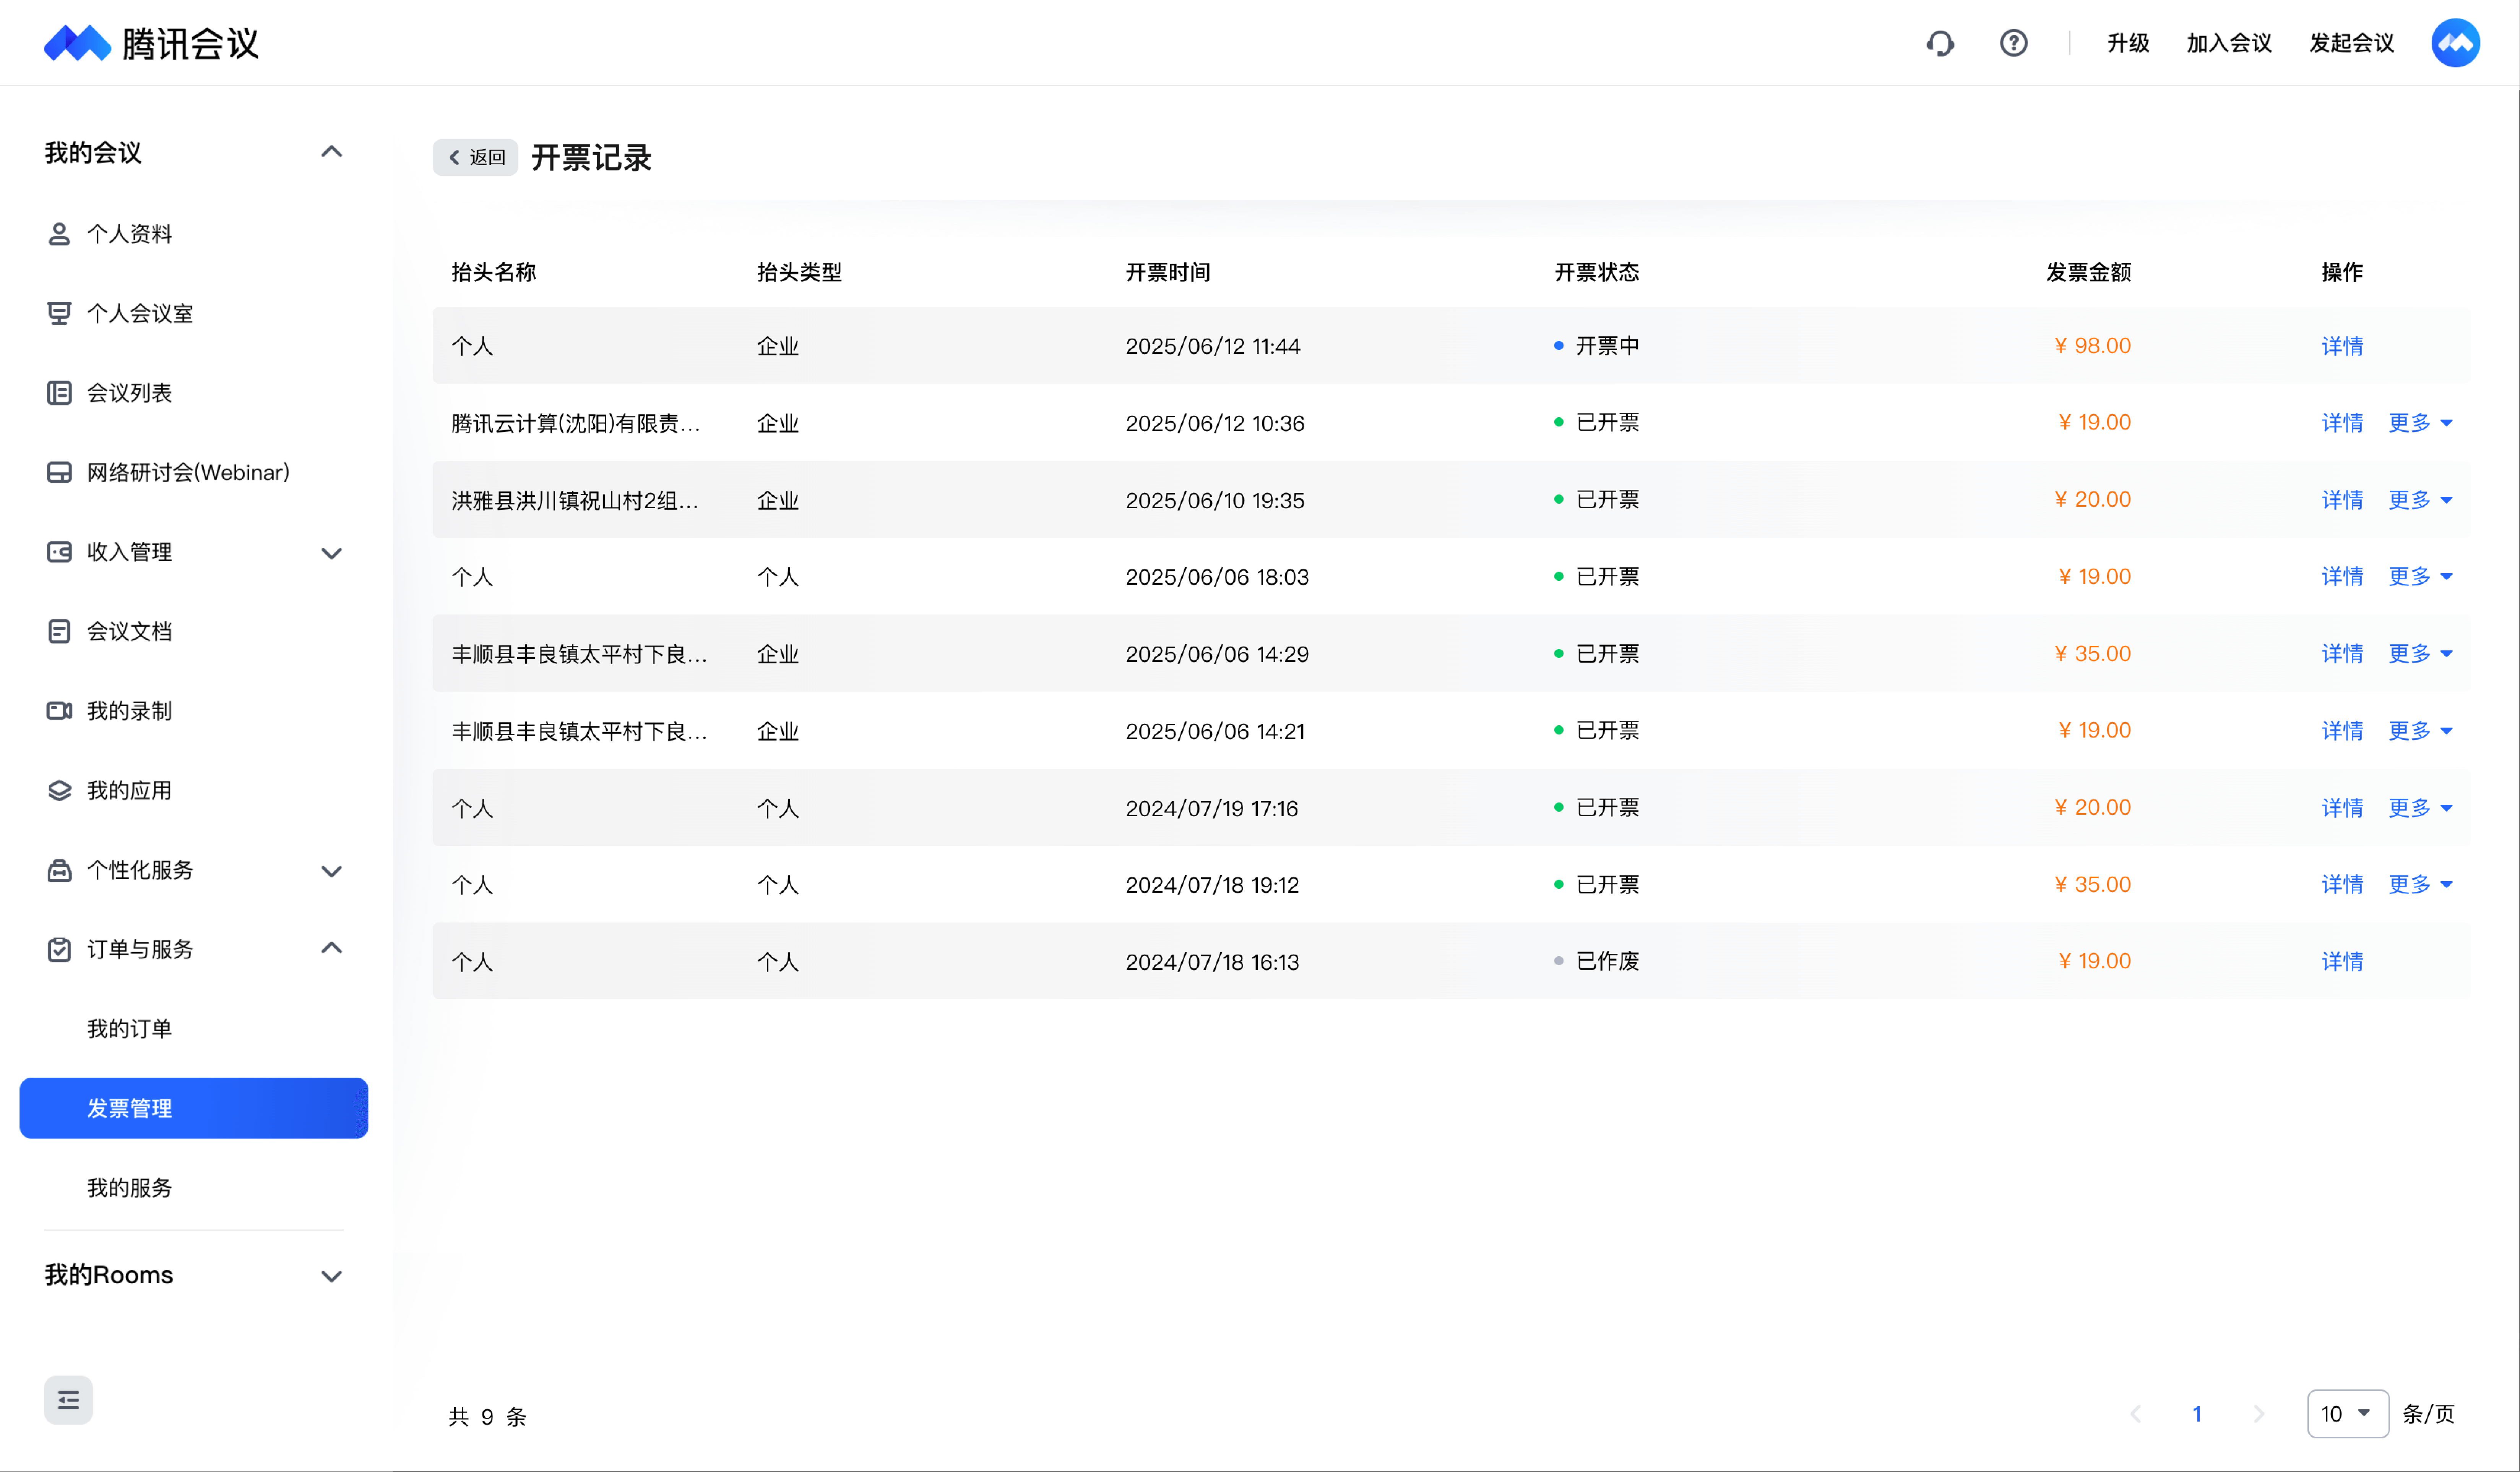Screen dimensions: 2520x1472
Task: Click the 我的应用 layers icon
Action: pos(59,791)
